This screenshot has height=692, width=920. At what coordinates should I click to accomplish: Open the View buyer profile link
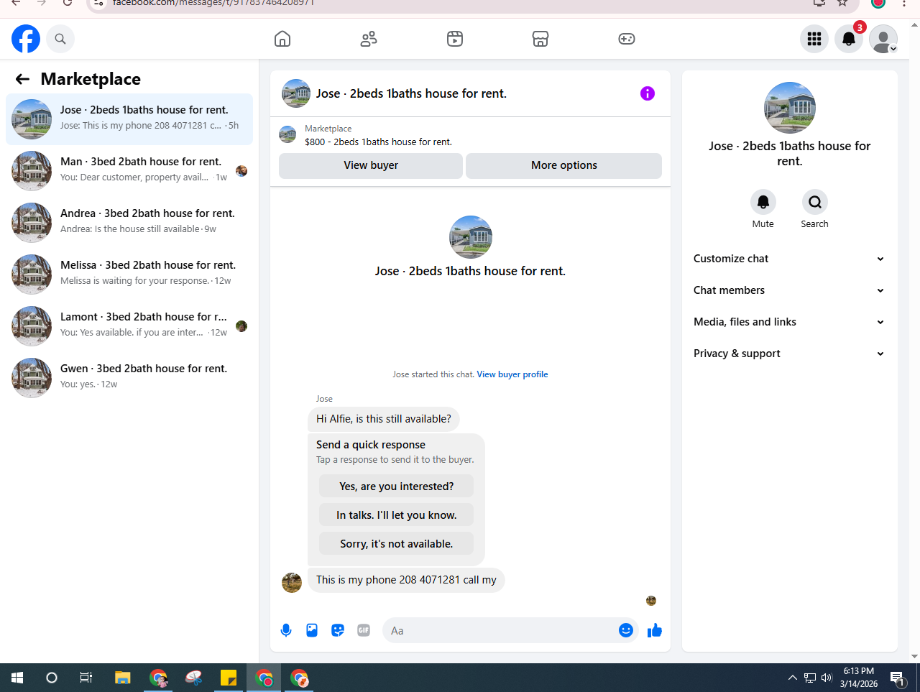click(512, 374)
